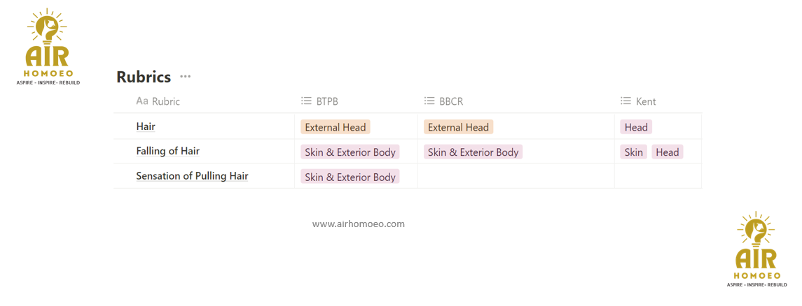This screenshot has width=802, height=306.
Task: Click the multi-select list icon beside BTPB
Action: click(306, 101)
